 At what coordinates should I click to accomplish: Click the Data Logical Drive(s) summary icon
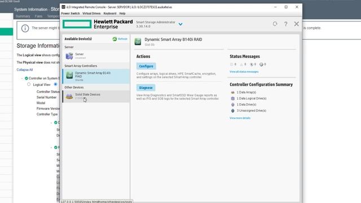[232, 99]
